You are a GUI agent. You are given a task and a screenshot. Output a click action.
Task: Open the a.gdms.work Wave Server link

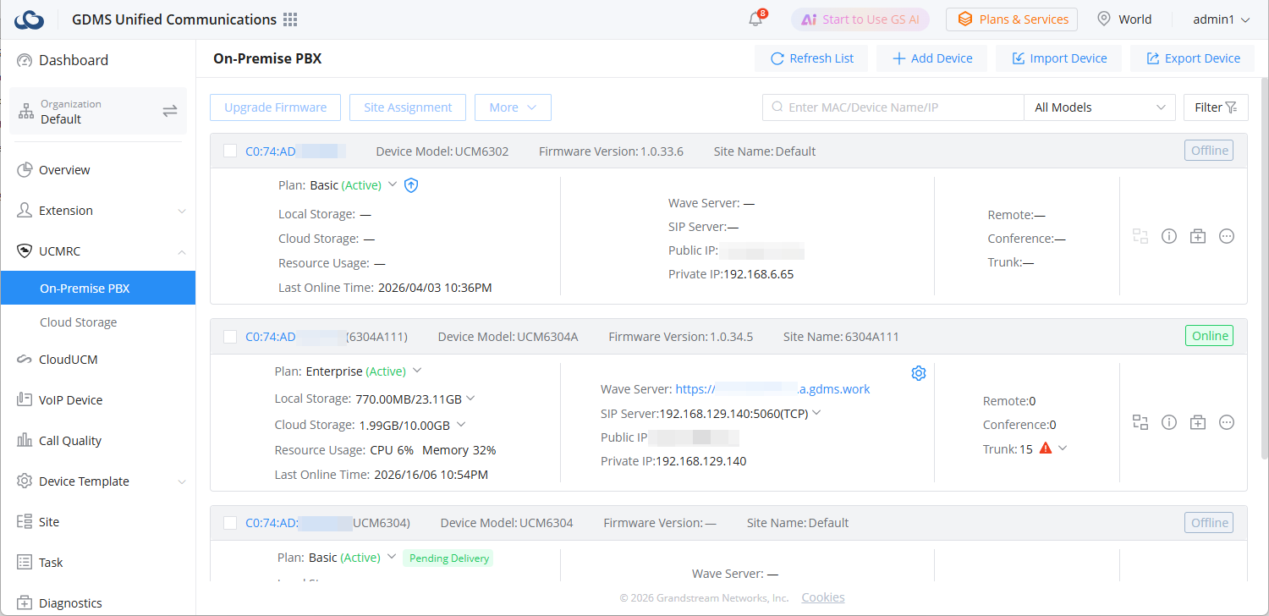pos(772,389)
